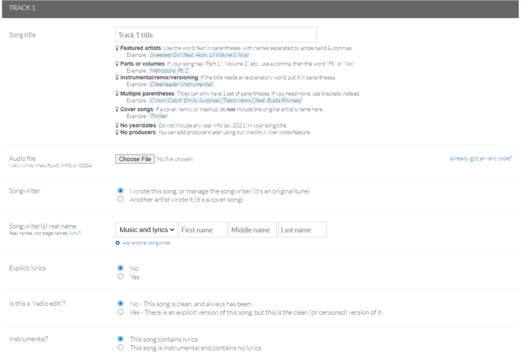This screenshot has height=361, width=522.
Task: Click the plus icon to add songwriter
Action: pyautogui.click(x=118, y=243)
